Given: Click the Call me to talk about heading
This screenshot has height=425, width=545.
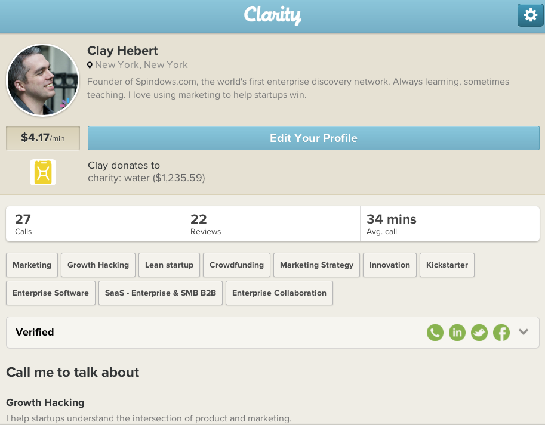Looking at the screenshot, I should 73,373.
